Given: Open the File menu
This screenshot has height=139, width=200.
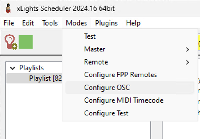Looking at the screenshot, I should click(x=9, y=23).
